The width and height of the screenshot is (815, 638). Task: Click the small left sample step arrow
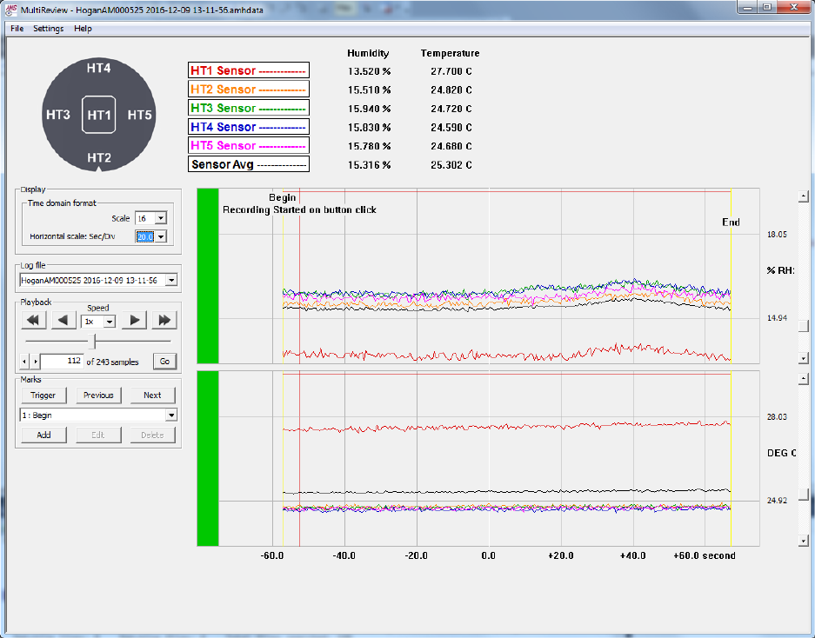(x=23, y=362)
